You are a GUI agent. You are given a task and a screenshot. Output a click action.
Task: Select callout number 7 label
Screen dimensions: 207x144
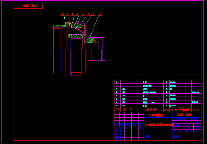(67, 14)
